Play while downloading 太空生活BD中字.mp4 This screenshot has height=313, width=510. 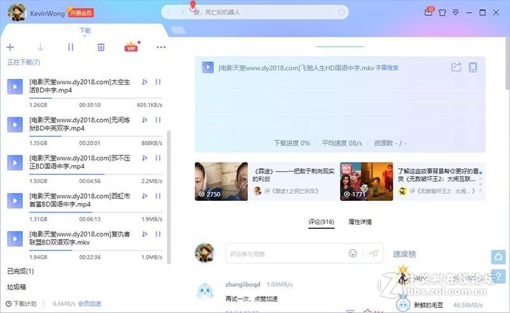145,82
